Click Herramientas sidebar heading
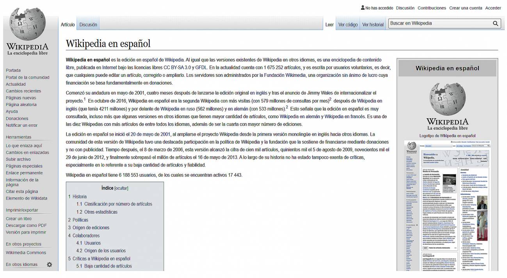This screenshot has height=278, width=507. [x=18, y=137]
